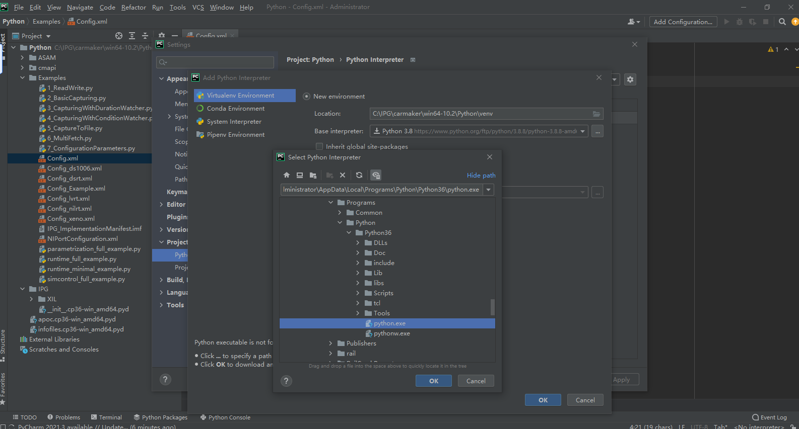Open Terminal tool window tab
Viewport: 799px width, 429px height.
(x=106, y=417)
